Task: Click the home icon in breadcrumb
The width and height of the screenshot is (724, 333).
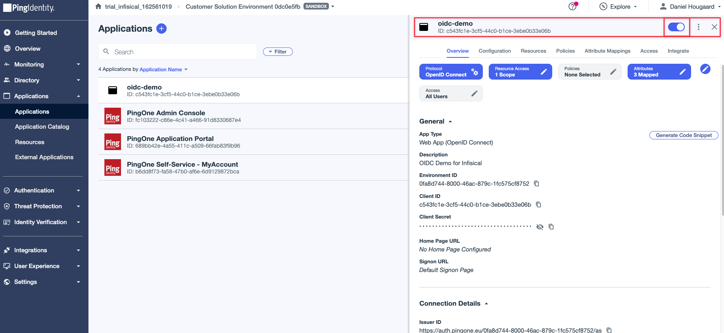Action: (x=98, y=6)
